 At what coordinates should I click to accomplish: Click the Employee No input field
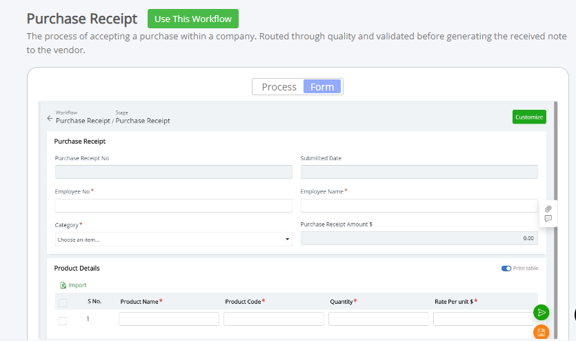(x=173, y=206)
